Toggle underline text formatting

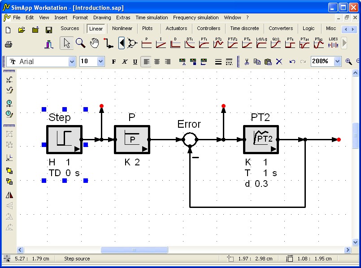[135, 62]
